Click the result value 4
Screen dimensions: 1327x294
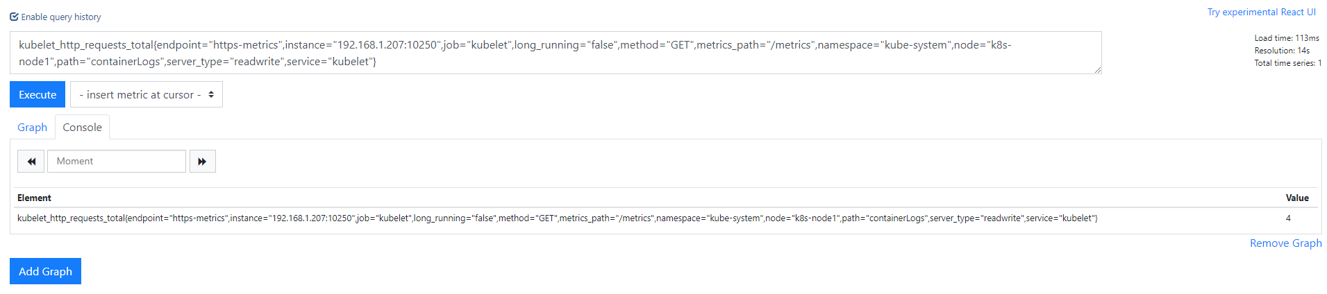[1288, 218]
